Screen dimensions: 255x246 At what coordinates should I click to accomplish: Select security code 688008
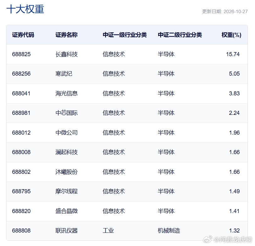pyautogui.click(x=21, y=152)
